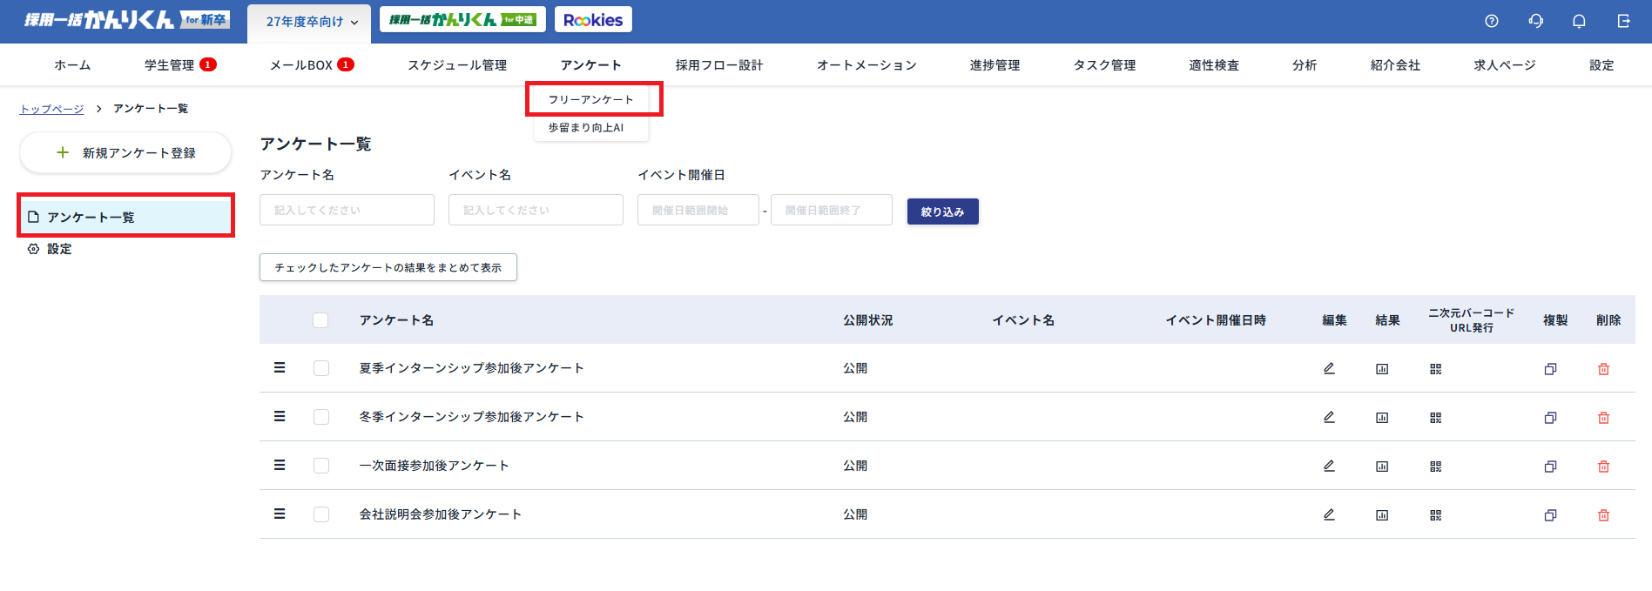View results of 冬季インターンシップ参加後アンケート
Image resolution: width=1652 pixels, height=591 pixels.
click(1382, 418)
